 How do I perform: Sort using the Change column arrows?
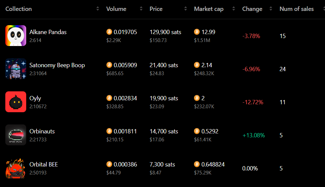pyautogui.click(x=271, y=9)
